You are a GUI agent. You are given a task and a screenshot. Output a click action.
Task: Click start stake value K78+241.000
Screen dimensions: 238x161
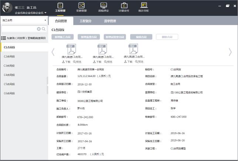click(85, 117)
